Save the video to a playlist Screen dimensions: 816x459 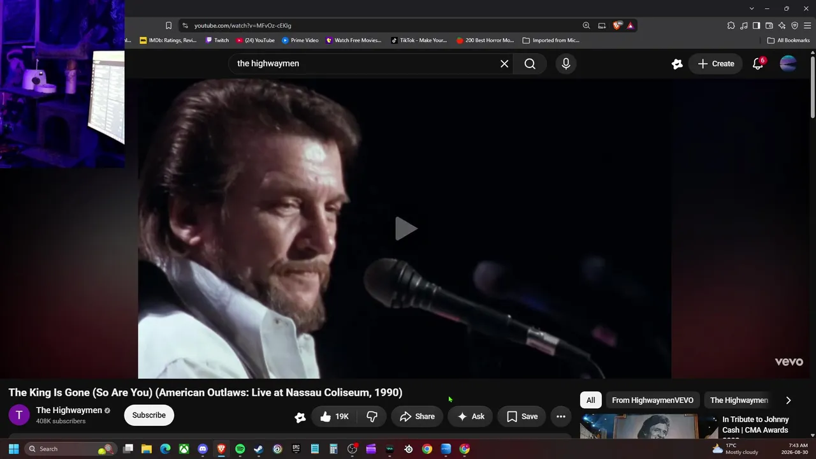coord(522,416)
